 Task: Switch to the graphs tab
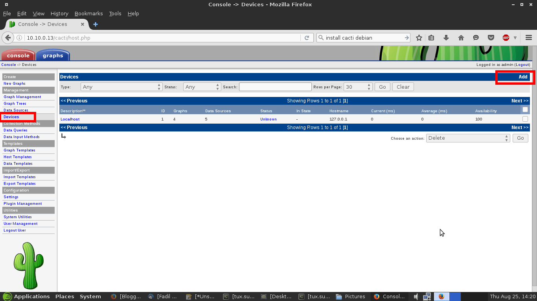coord(53,55)
